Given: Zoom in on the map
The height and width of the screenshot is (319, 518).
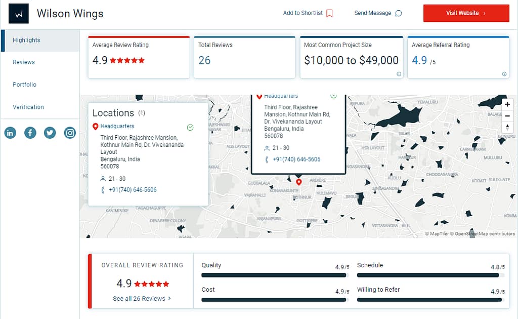Looking at the screenshot, I should [507, 104].
